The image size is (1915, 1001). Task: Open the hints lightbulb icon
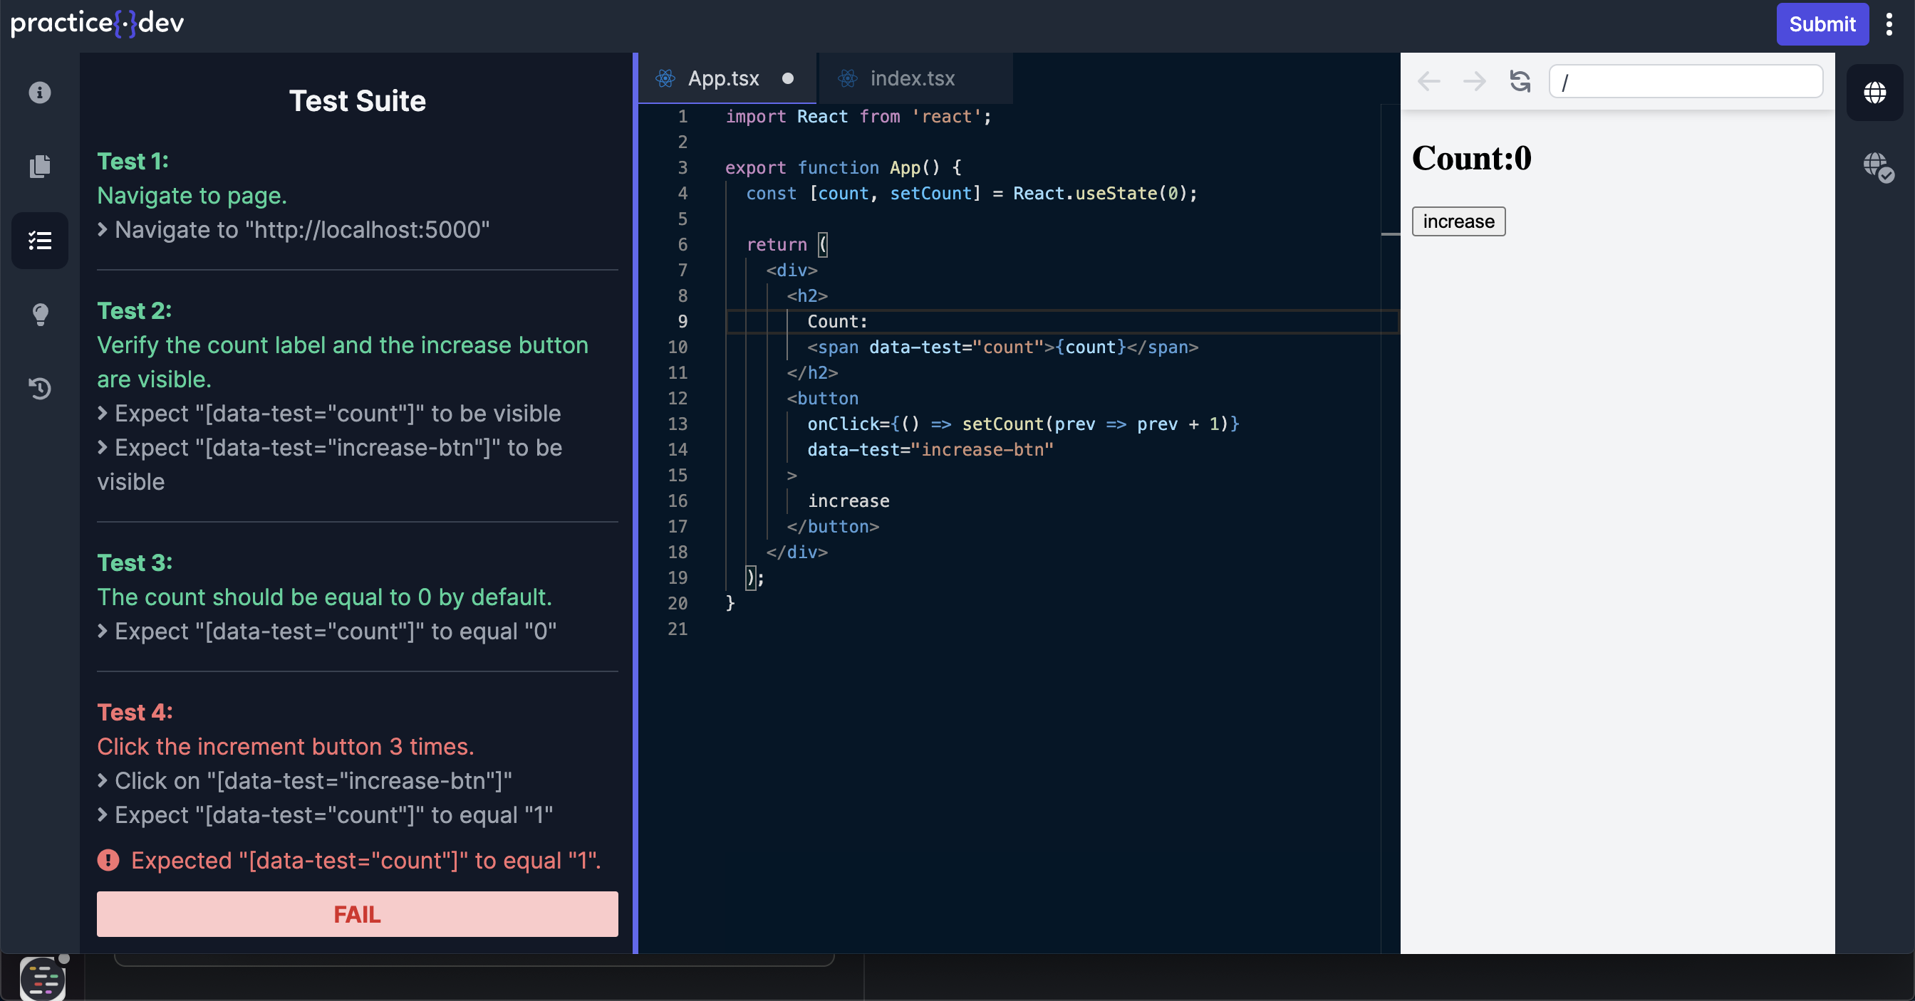[x=39, y=315]
